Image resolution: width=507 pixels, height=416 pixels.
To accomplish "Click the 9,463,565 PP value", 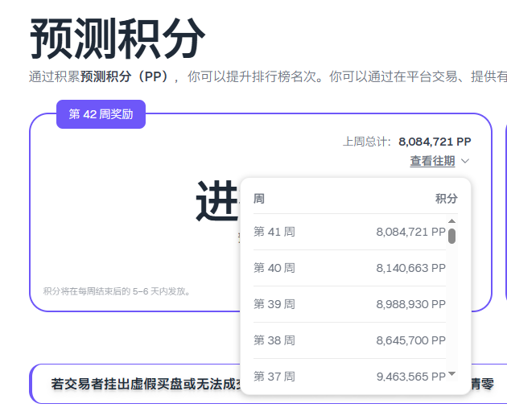I will pos(411,377).
